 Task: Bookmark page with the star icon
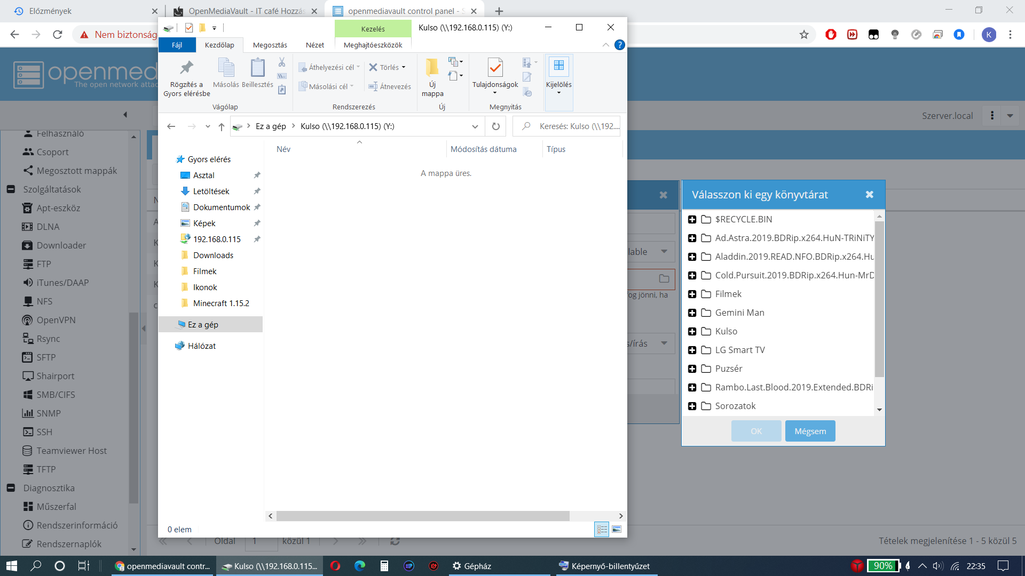click(x=804, y=35)
